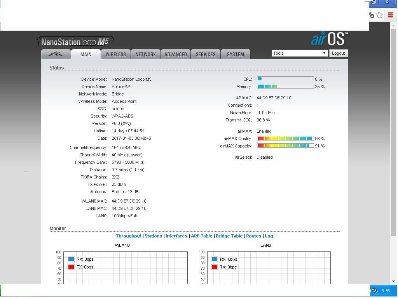Click the "Status" section heading
The height and width of the screenshot is (298, 398).
57,68
